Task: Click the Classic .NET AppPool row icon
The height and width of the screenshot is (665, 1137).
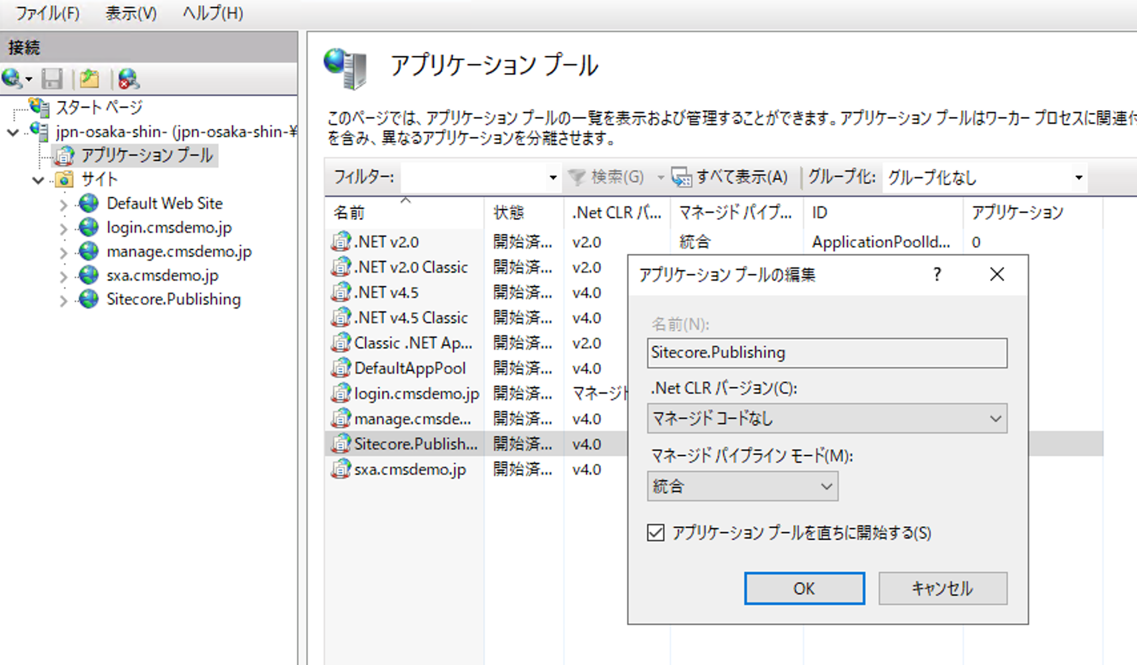Action: click(x=341, y=342)
